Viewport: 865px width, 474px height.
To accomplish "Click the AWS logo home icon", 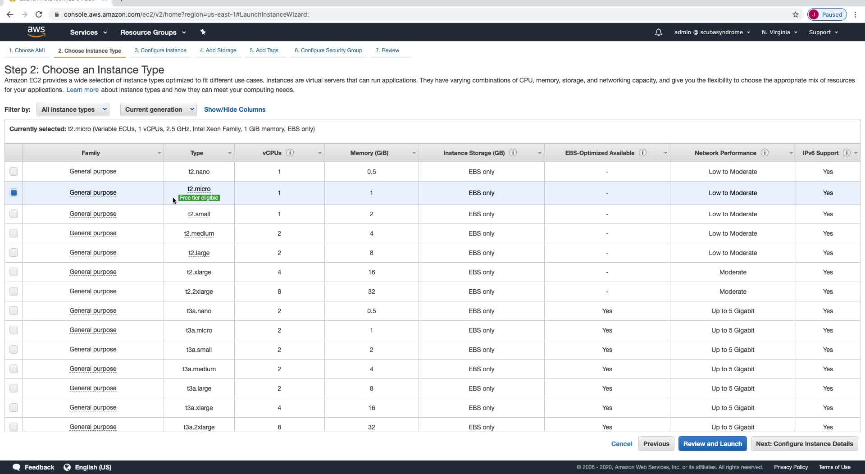I will [36, 32].
